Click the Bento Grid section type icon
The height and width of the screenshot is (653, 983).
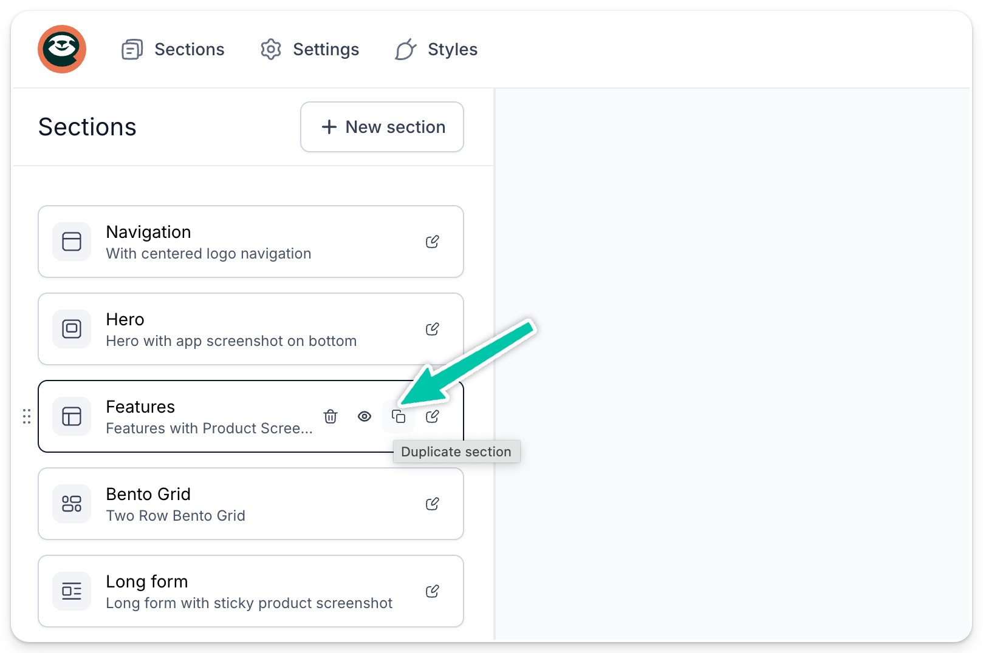(x=71, y=504)
